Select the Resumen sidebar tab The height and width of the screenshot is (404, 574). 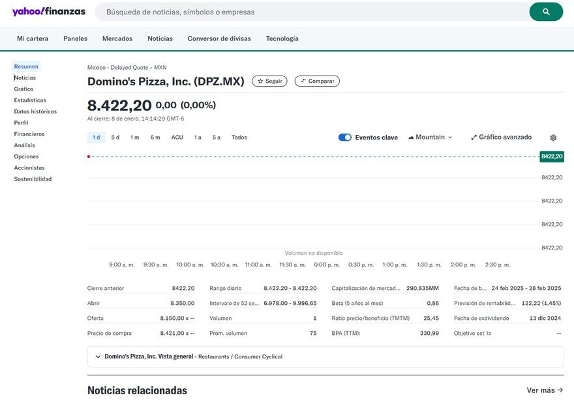(26, 66)
